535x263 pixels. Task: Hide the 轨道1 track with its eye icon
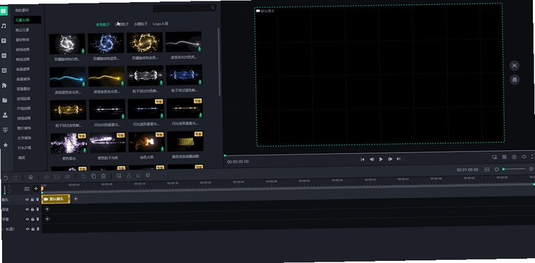point(27,229)
